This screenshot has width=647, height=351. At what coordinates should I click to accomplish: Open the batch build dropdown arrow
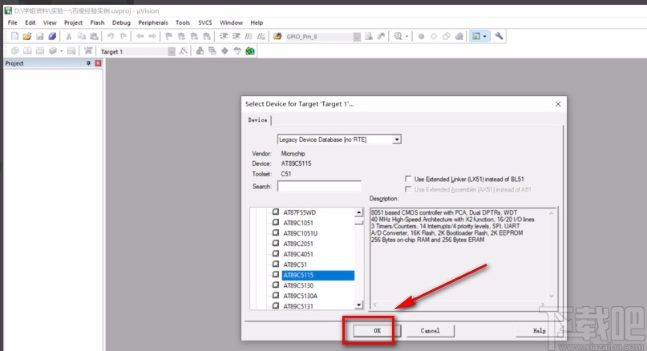pos(61,51)
